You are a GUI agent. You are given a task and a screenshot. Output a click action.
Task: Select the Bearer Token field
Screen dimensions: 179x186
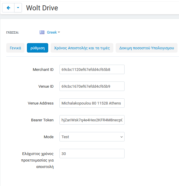(92, 120)
